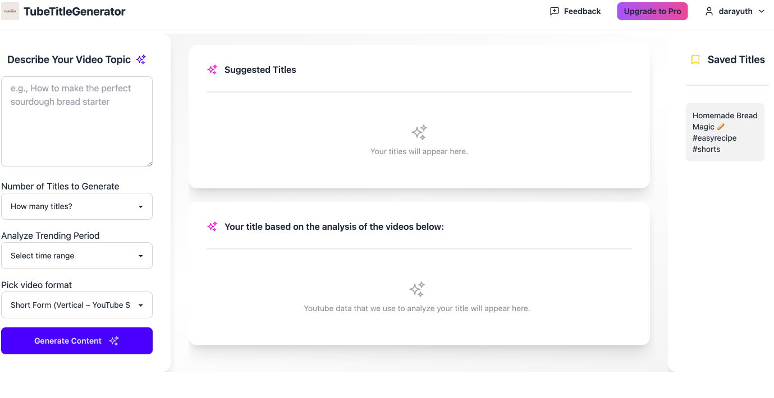Select the saved 'Homemade Bread Magic' title card

[725, 132]
